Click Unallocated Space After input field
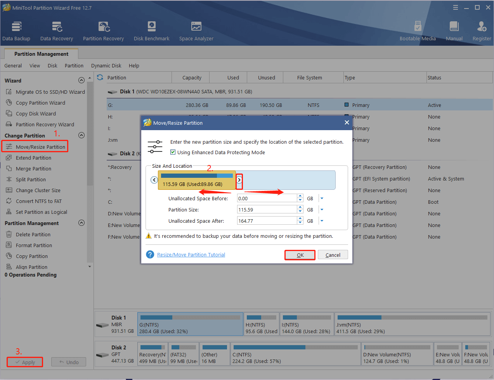 point(267,221)
